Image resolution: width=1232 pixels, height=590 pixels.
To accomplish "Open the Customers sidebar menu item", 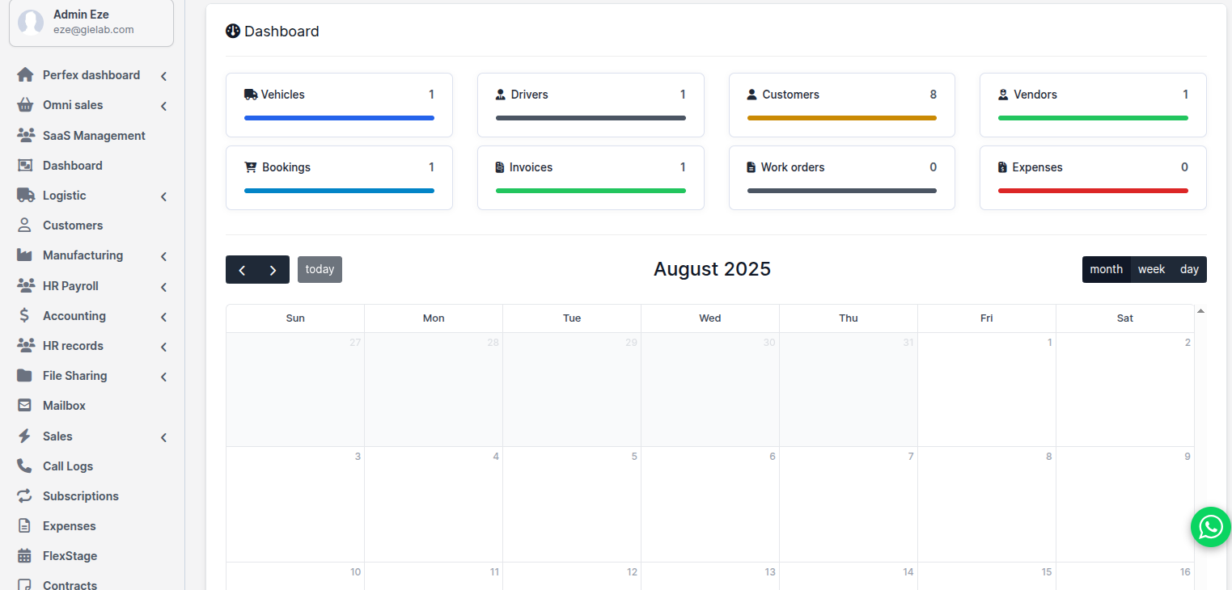I will click(x=73, y=225).
